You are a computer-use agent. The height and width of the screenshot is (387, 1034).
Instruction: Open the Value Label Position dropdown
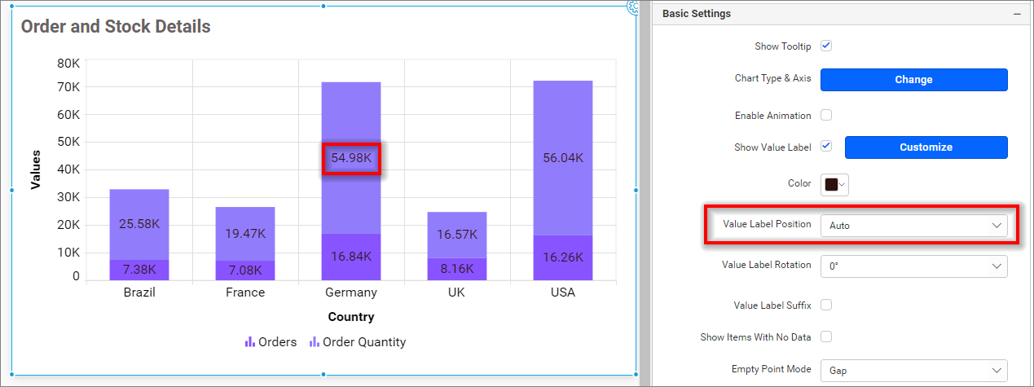click(x=913, y=226)
